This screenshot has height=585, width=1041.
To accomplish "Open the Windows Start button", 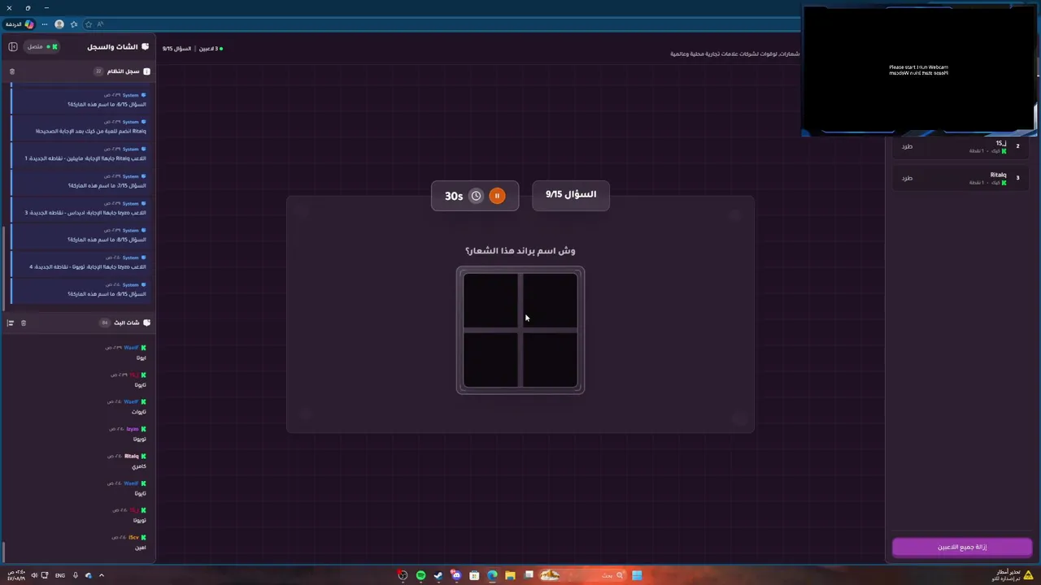I will pyautogui.click(x=637, y=575).
